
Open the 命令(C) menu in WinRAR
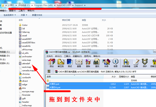(58, 56)
